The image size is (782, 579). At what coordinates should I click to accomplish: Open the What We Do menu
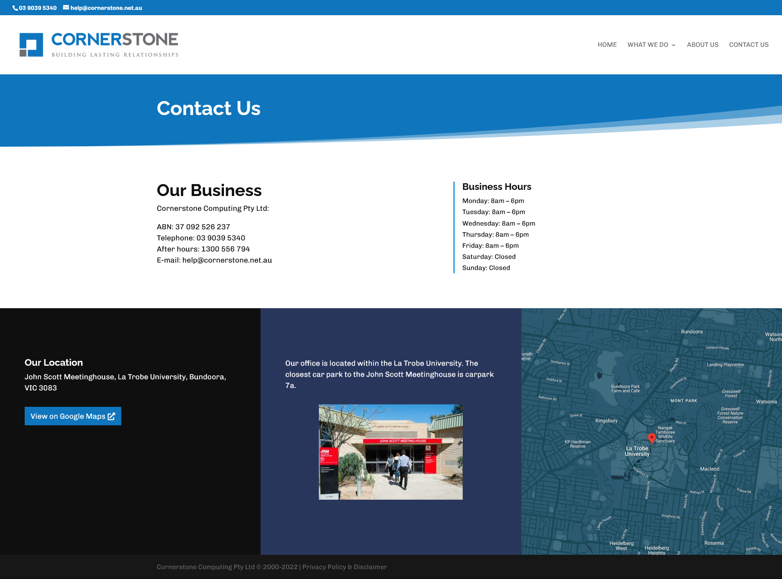651,45
